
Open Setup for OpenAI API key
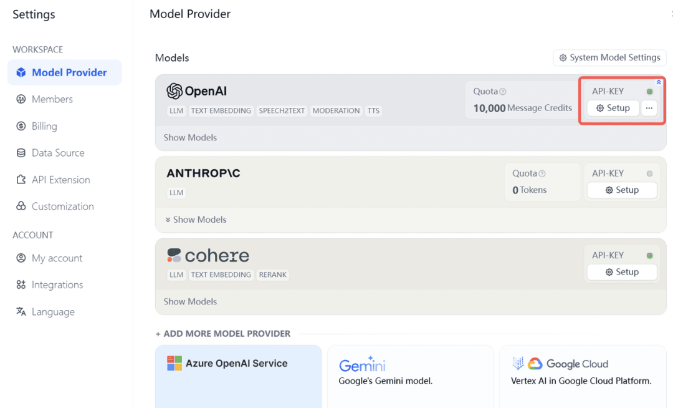[613, 108]
